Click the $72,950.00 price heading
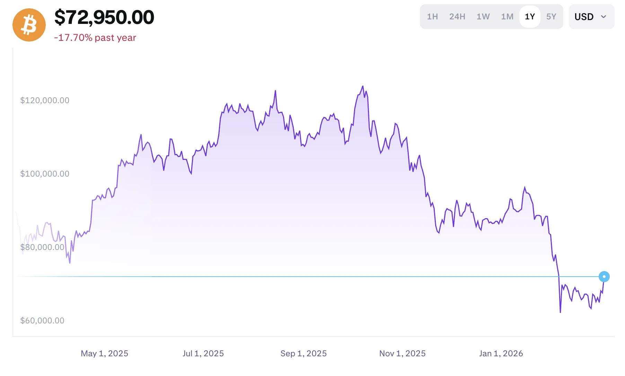625x376 pixels. coord(104,17)
